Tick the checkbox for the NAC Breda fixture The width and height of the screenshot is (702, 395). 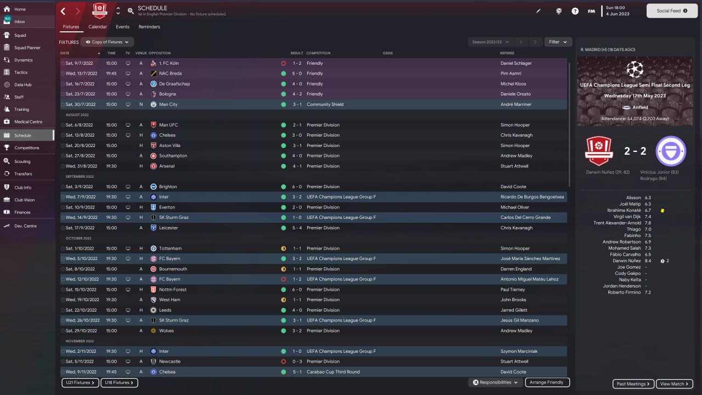coord(63,74)
